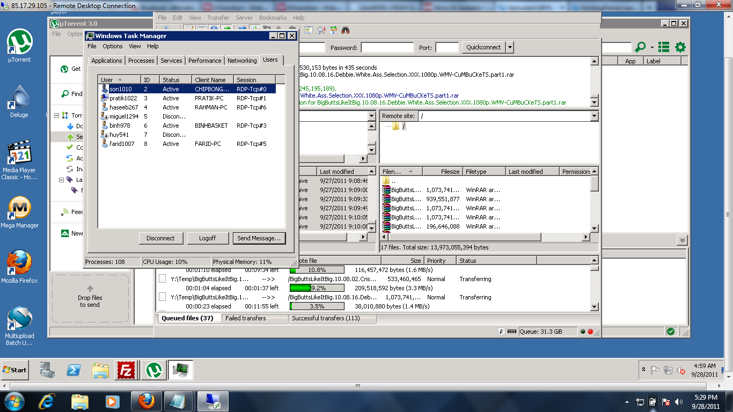The height and width of the screenshot is (412, 733).
Task: Switch to the Performance tab
Action: point(204,61)
